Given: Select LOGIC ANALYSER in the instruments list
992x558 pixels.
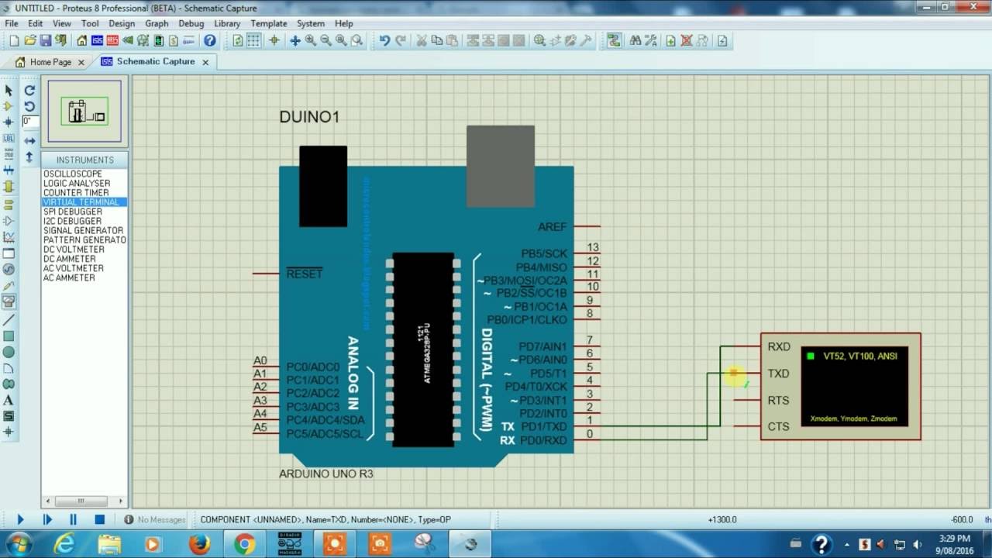Looking at the screenshot, I should click(x=77, y=183).
